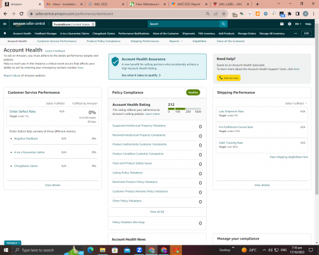Open Chrome three-dot menu

[x=314, y=14]
